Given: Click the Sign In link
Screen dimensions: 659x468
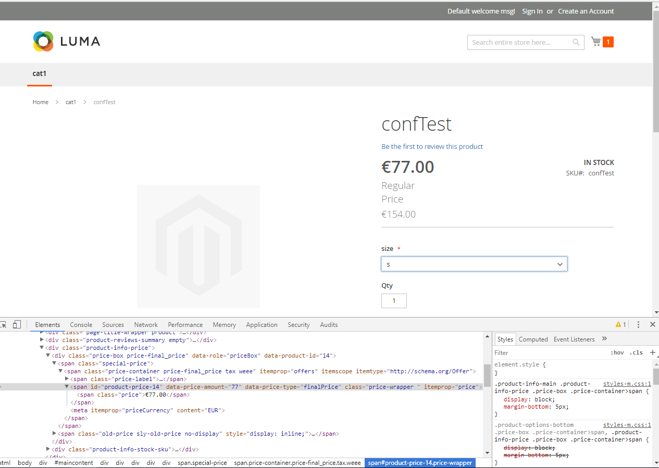Looking at the screenshot, I should pos(532,11).
